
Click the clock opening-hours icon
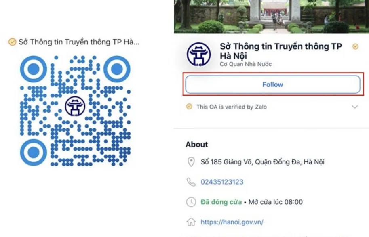pos(191,202)
